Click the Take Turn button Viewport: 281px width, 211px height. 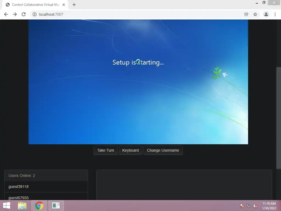click(x=106, y=150)
